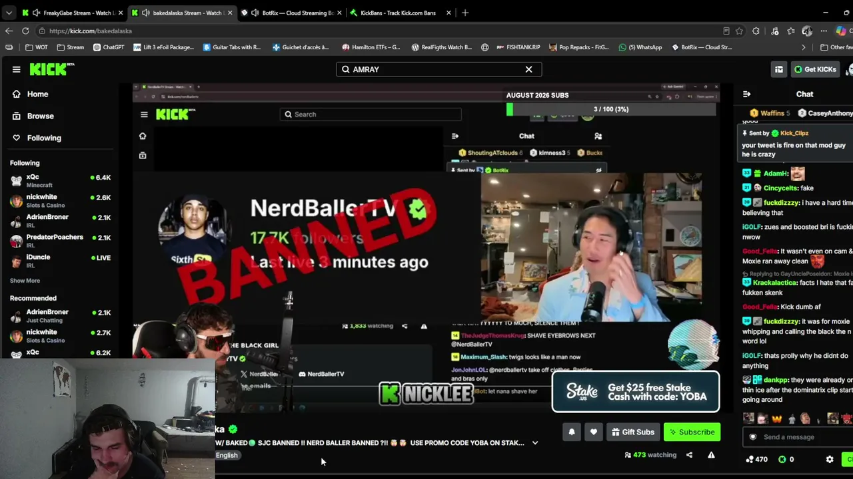Click the channel points 470 indicator

tap(756, 459)
